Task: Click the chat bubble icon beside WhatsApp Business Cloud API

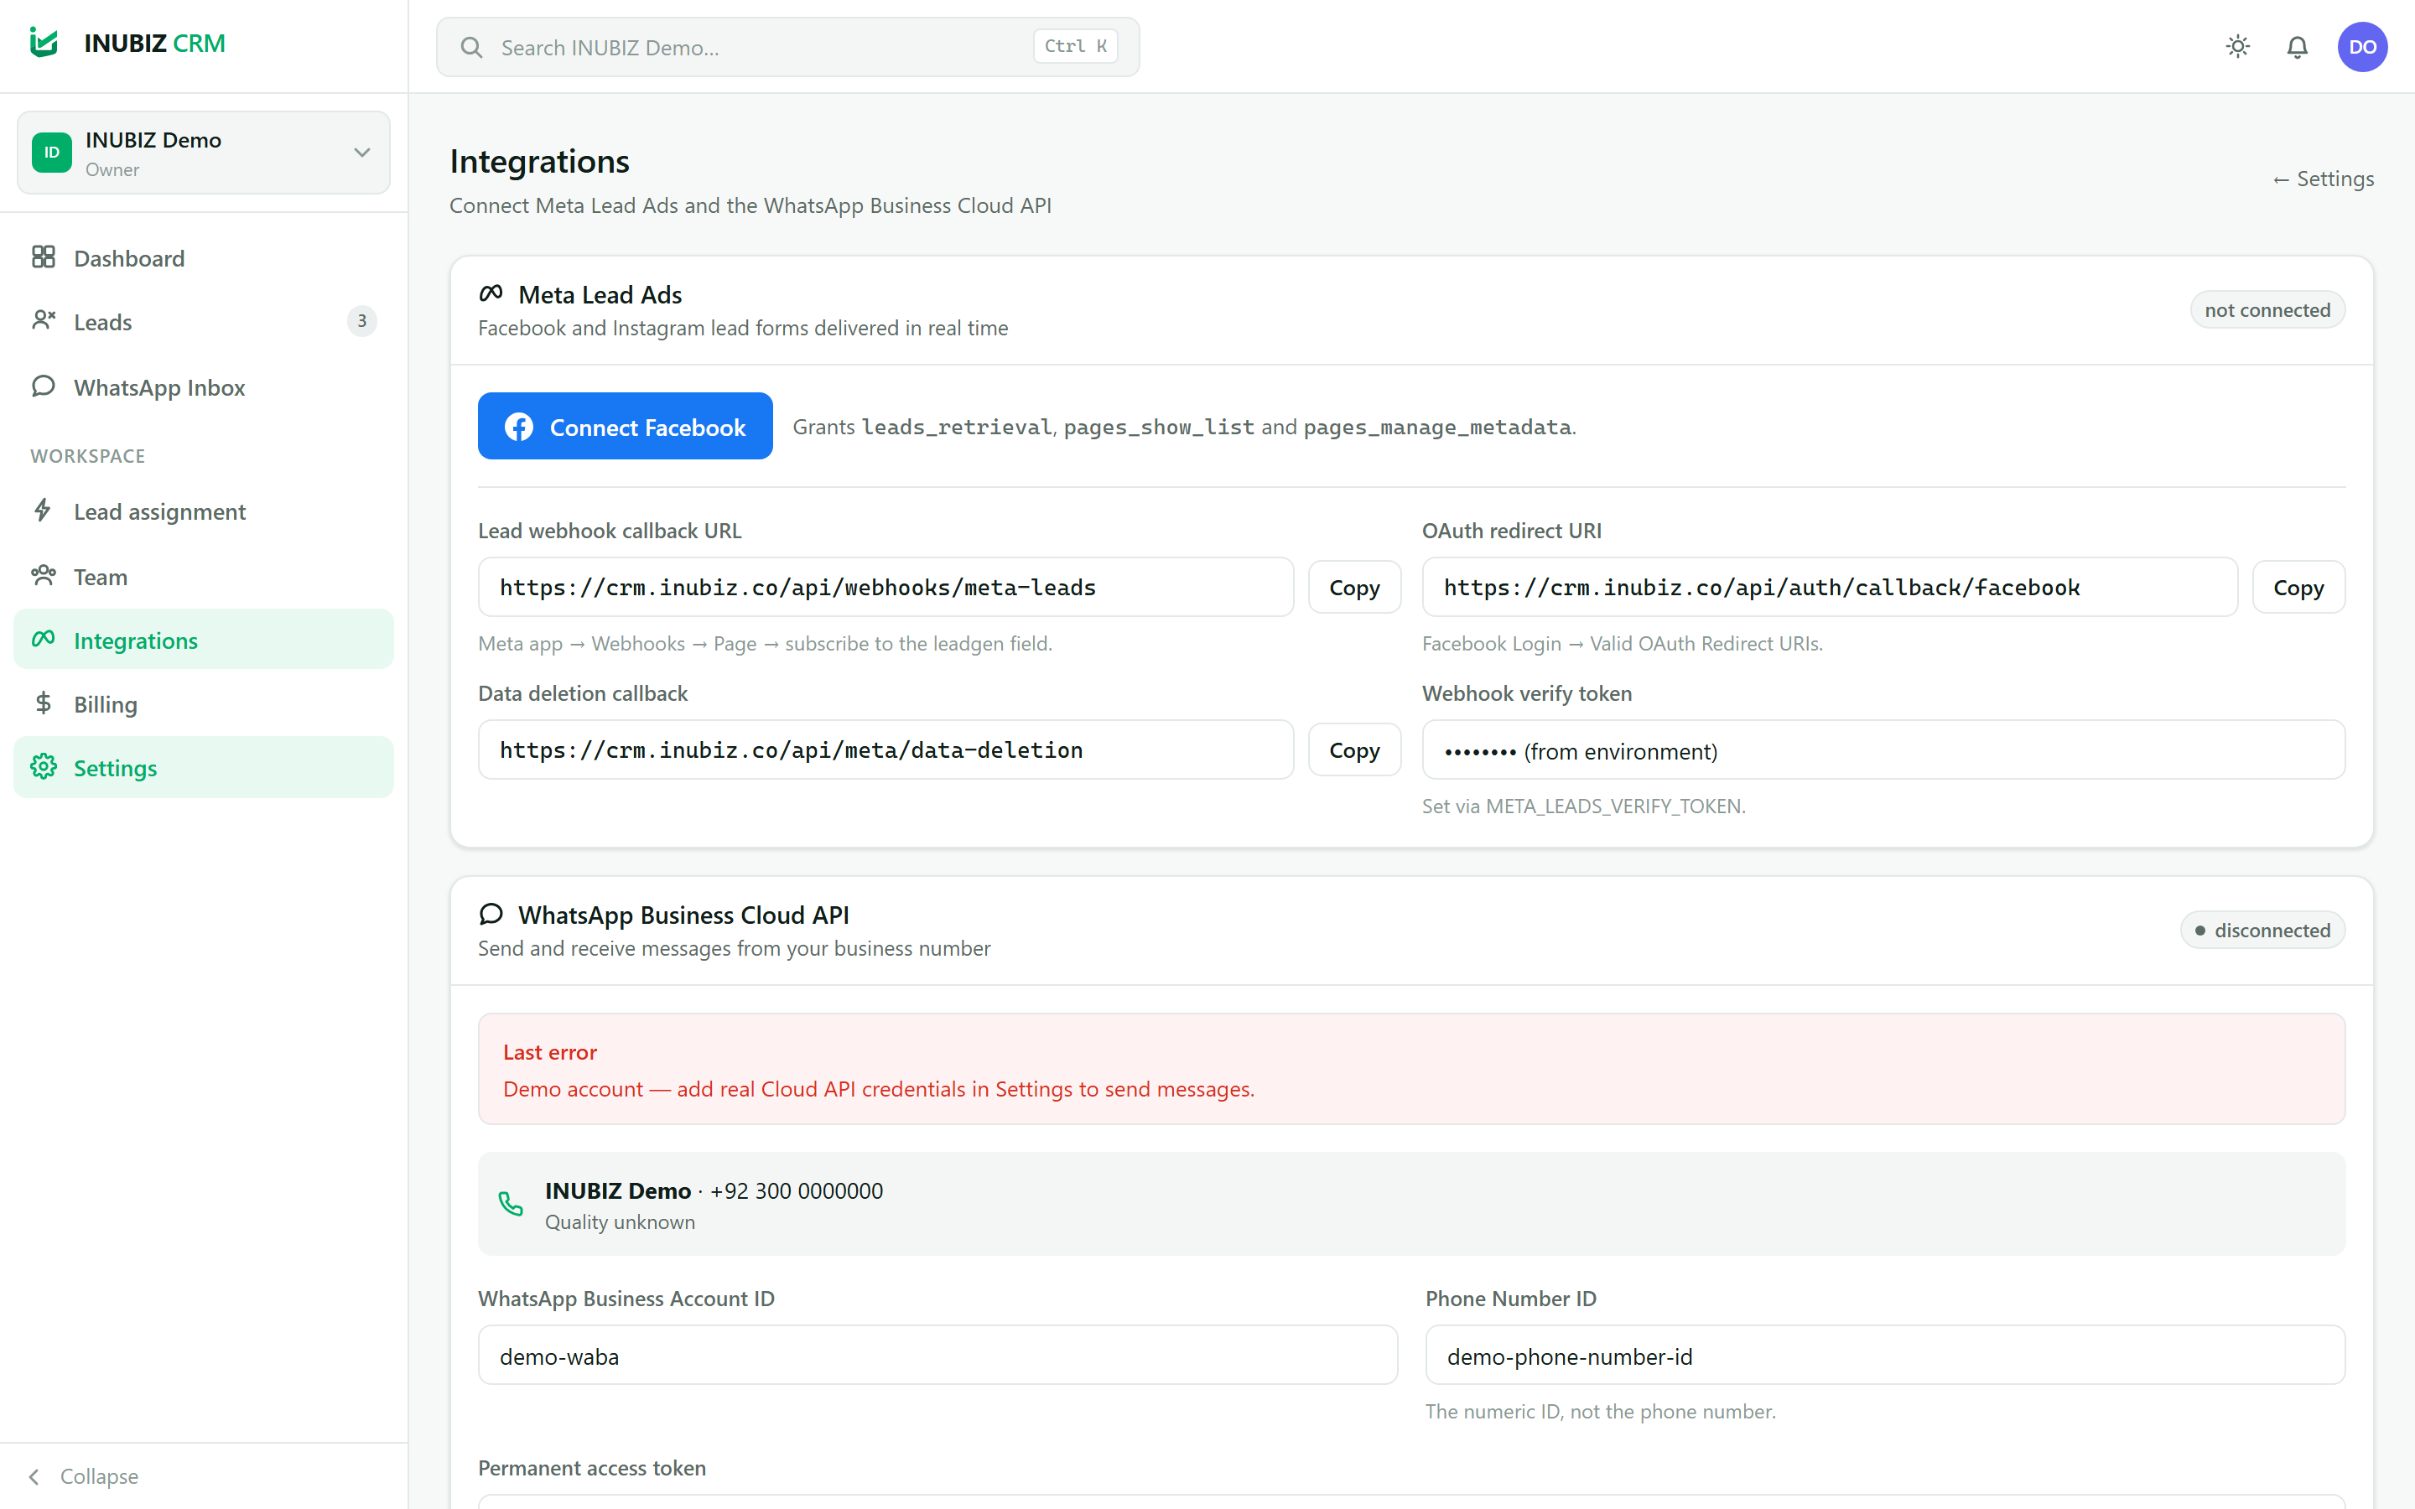Action: coord(491,914)
